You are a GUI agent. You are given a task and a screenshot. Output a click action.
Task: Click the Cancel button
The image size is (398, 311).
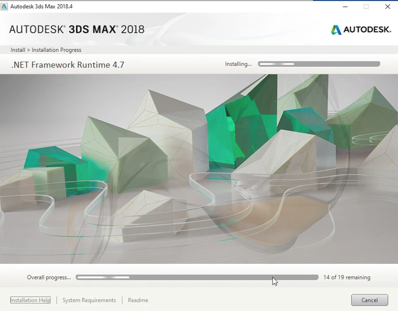(x=369, y=300)
